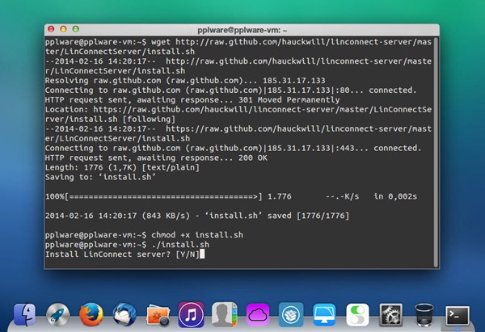
Task: Maximize the terminal with the green button
Action: click(x=76, y=29)
